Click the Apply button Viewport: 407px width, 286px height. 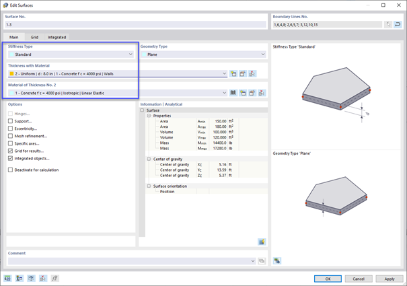[x=390, y=279]
